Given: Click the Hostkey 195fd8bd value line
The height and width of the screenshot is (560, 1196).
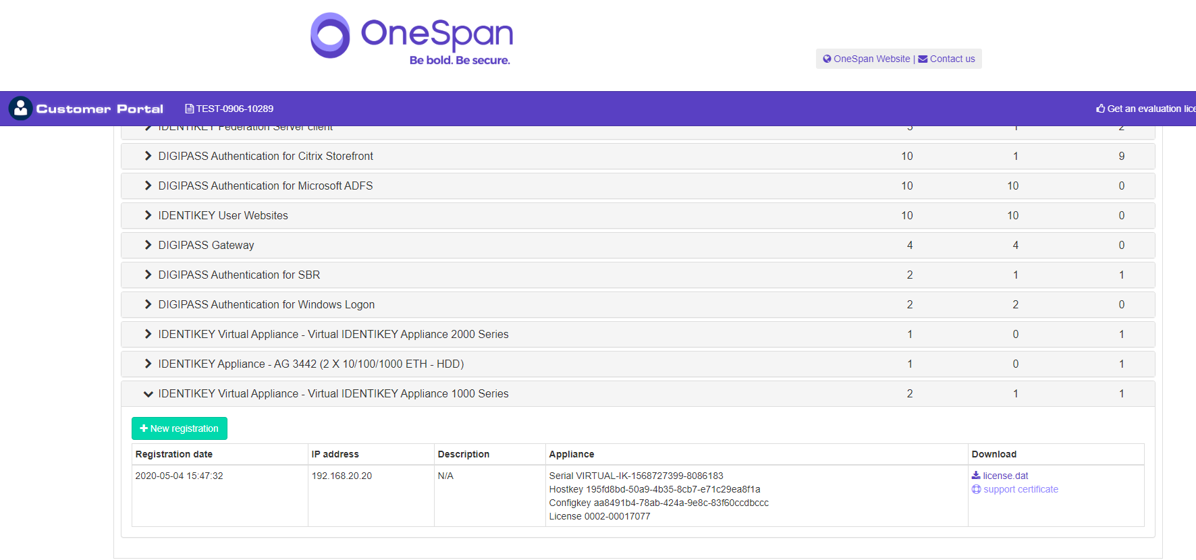Looking at the screenshot, I should (x=655, y=489).
